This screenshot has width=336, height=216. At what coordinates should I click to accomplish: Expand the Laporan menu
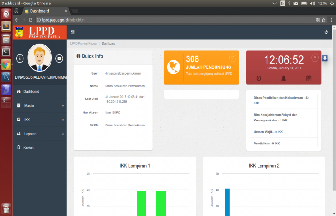pos(40,134)
